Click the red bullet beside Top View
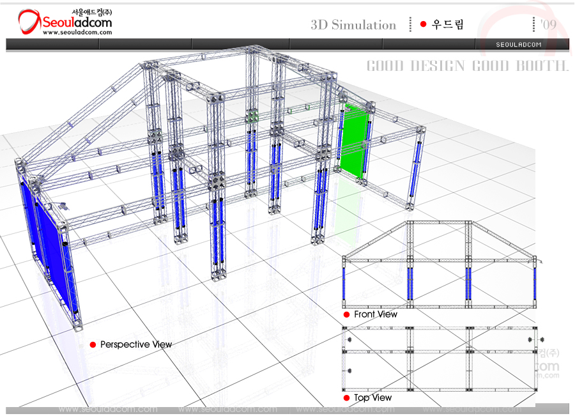This screenshot has width=575, height=416. [347, 398]
